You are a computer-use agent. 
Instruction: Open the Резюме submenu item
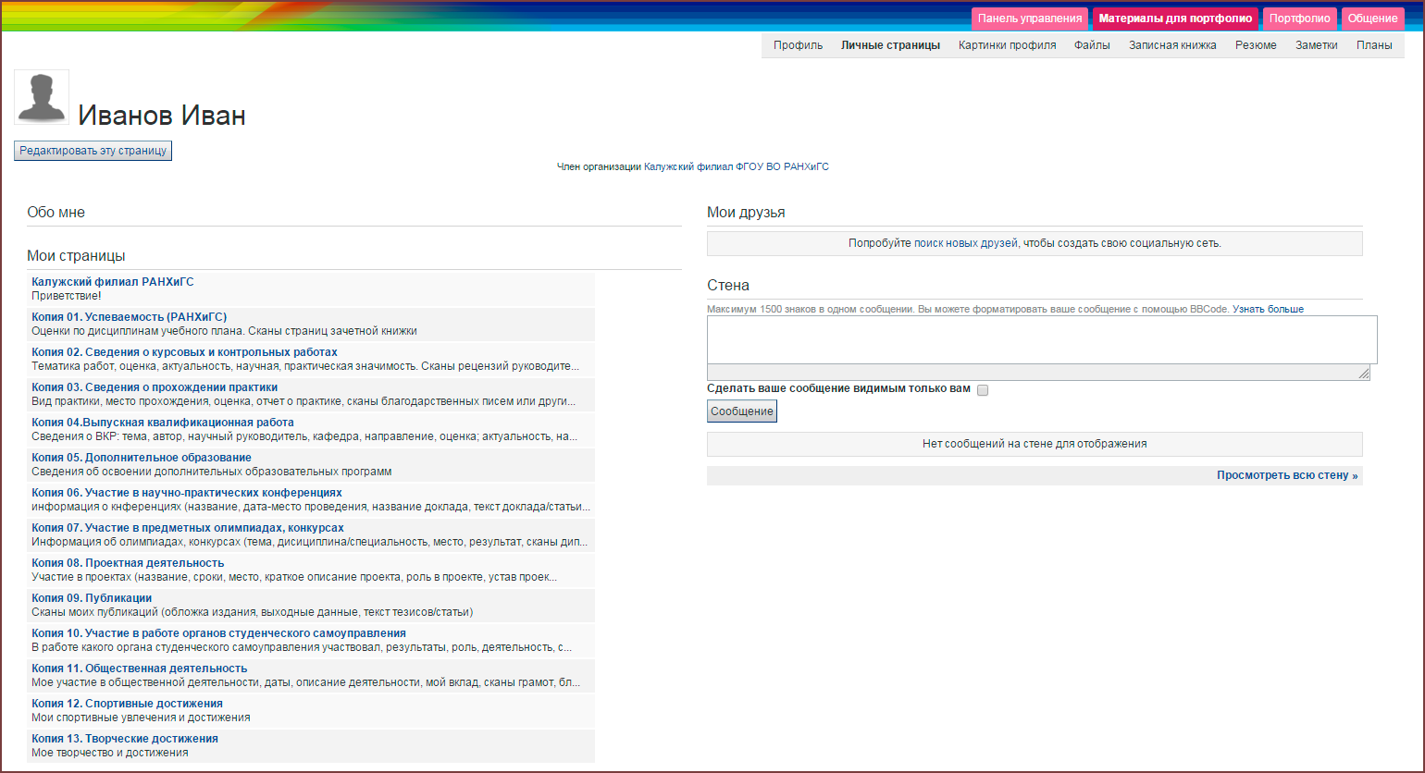click(1256, 45)
